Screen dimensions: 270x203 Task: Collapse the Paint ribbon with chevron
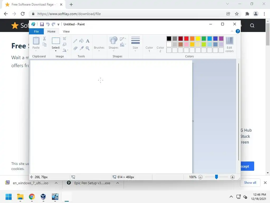pos(232,31)
